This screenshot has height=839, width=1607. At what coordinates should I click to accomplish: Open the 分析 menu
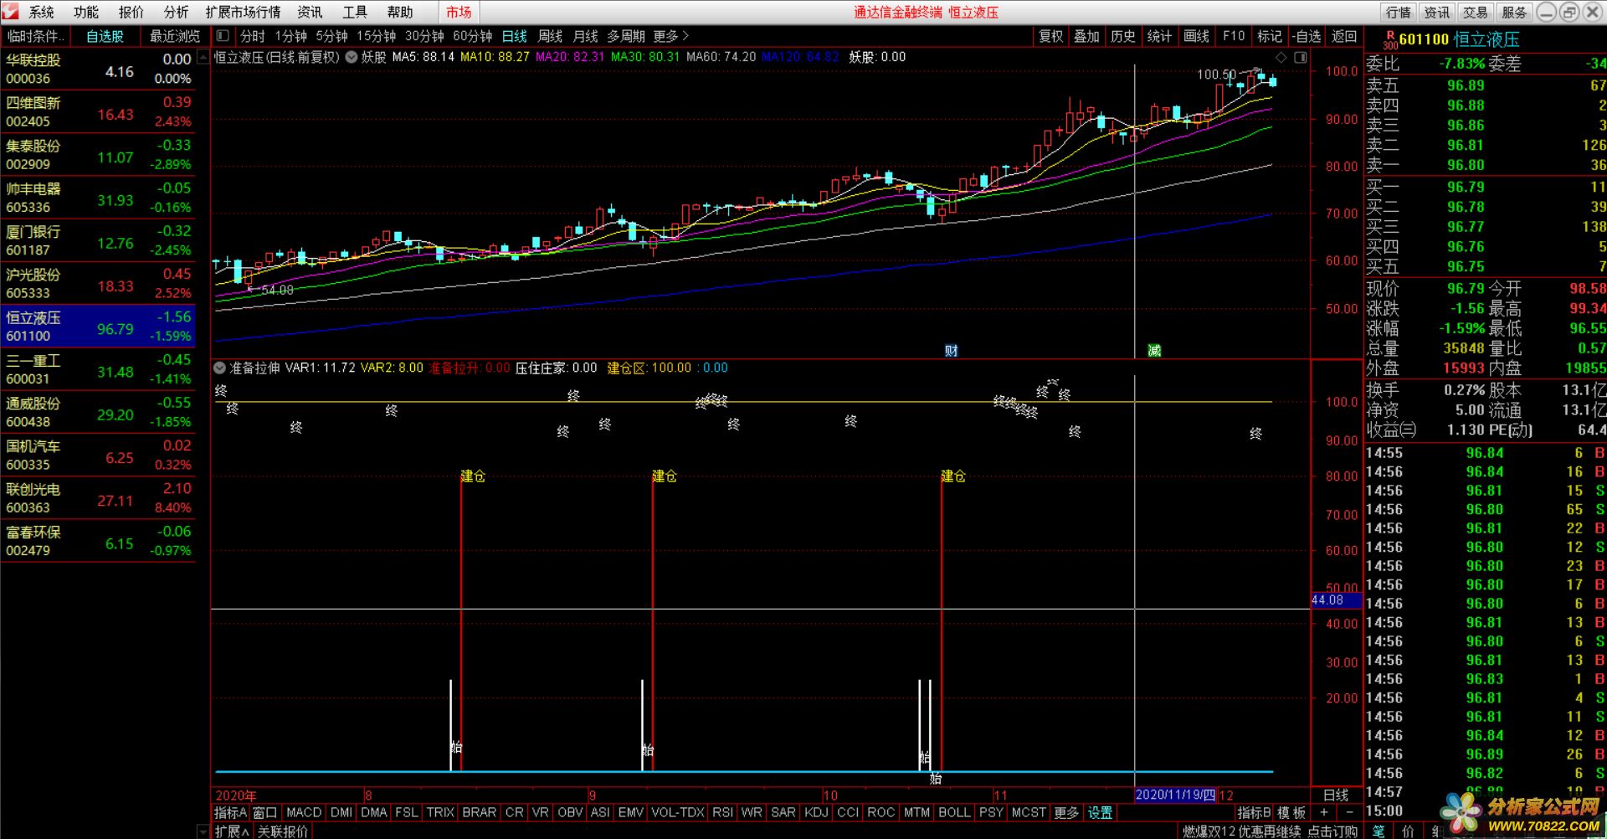tap(176, 12)
